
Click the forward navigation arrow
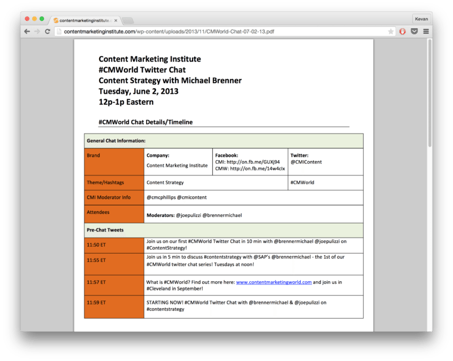pyautogui.click(x=37, y=32)
